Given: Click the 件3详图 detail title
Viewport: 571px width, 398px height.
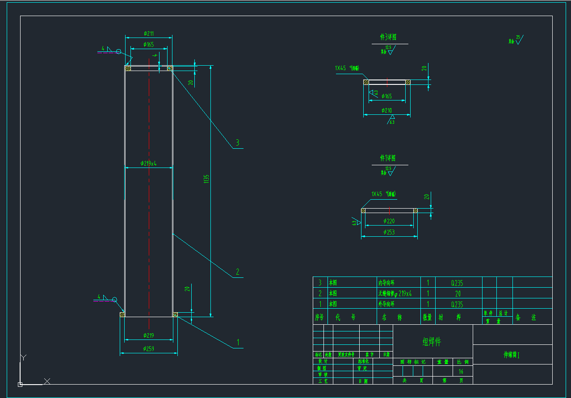Looking at the screenshot, I should [x=388, y=37].
